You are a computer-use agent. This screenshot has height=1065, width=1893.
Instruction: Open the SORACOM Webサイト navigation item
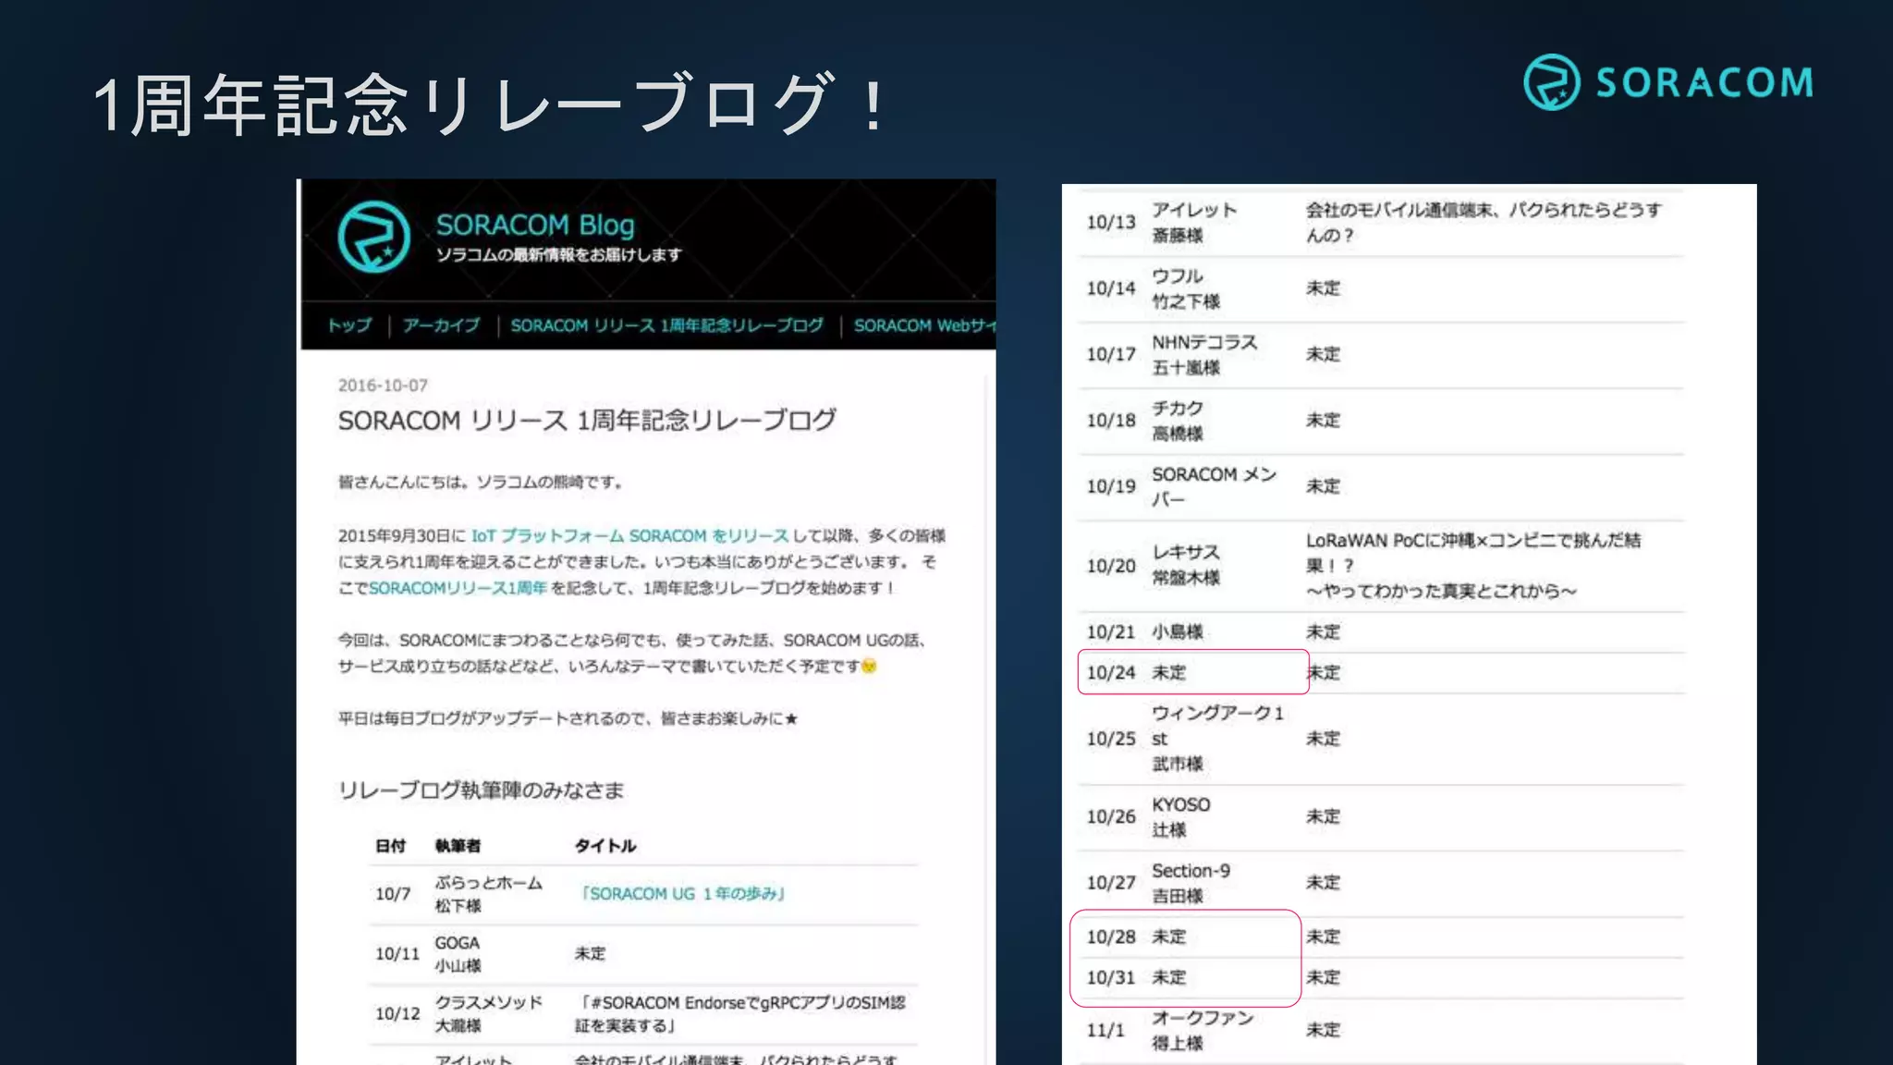924,325
